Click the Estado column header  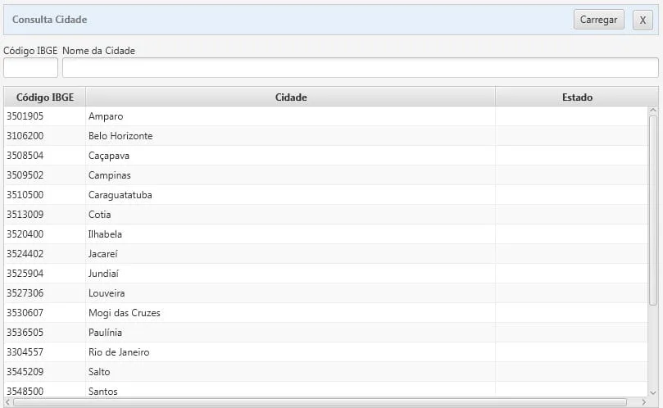(x=576, y=97)
